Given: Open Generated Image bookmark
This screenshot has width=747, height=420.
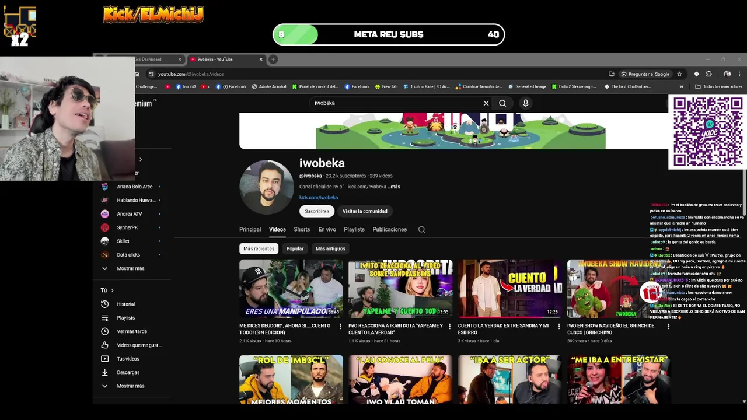Looking at the screenshot, I should click(x=527, y=86).
